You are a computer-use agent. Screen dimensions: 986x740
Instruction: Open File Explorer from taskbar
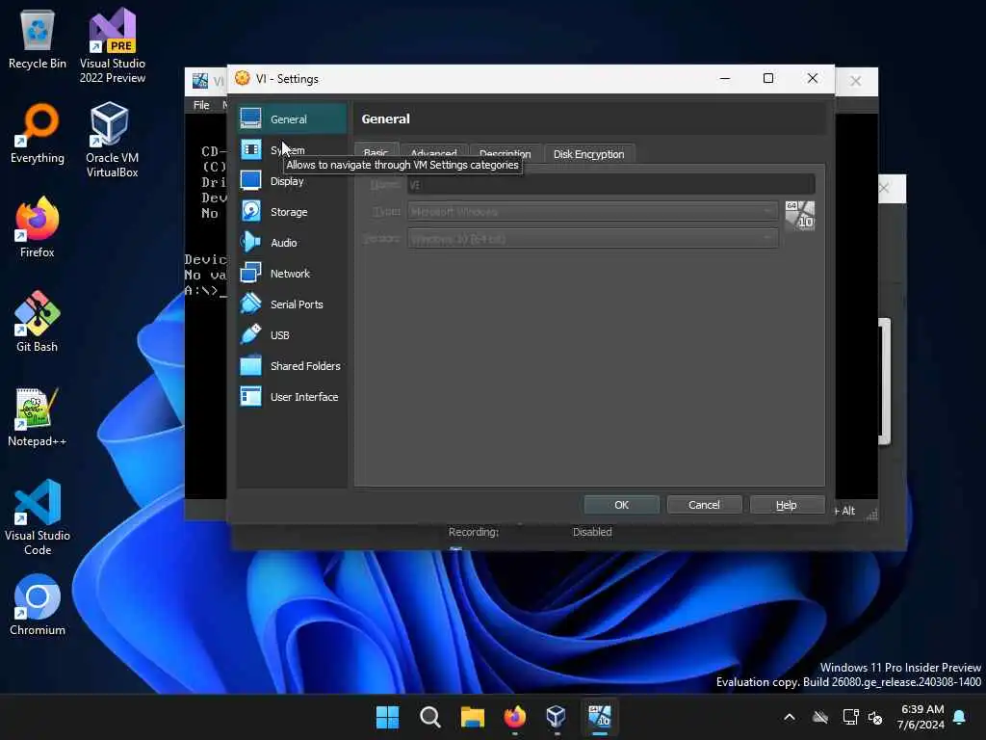(472, 717)
